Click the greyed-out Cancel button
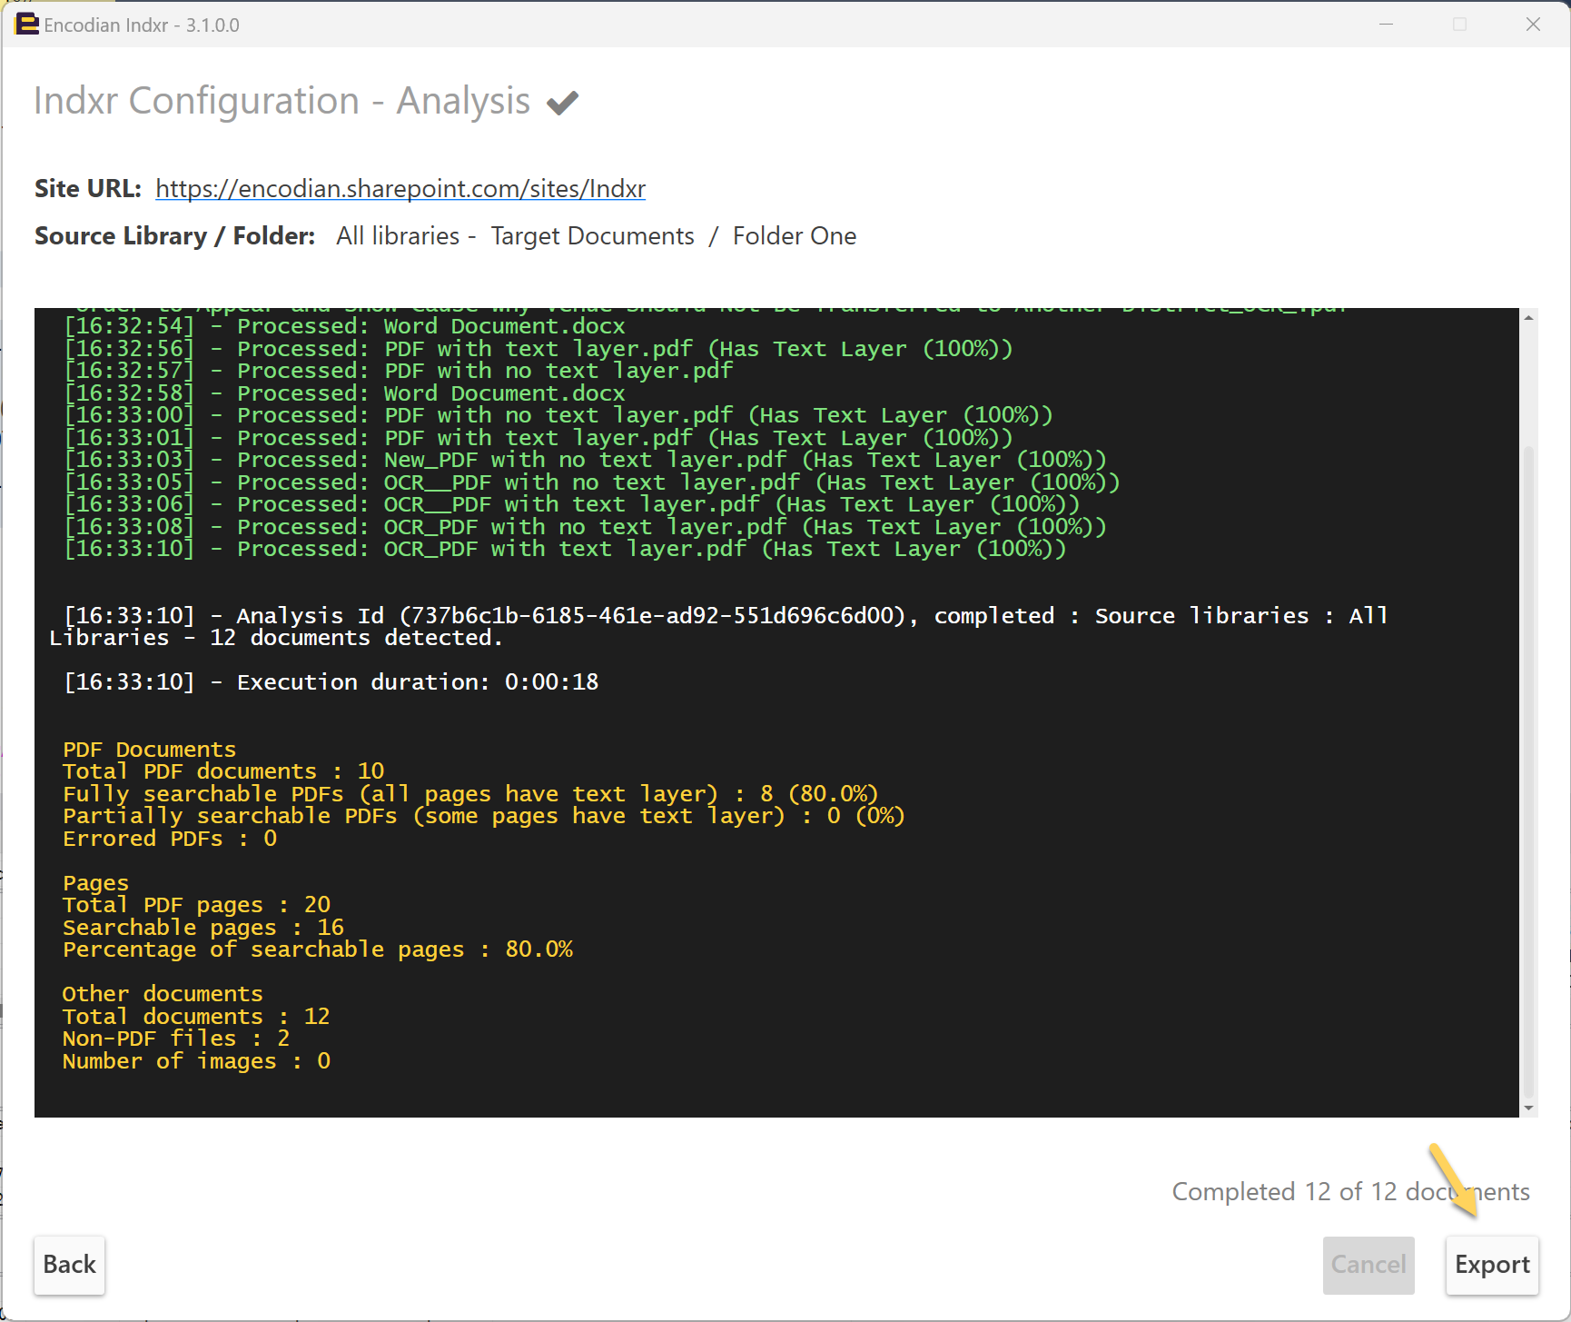Screen dimensions: 1571x1322 1368,1265
